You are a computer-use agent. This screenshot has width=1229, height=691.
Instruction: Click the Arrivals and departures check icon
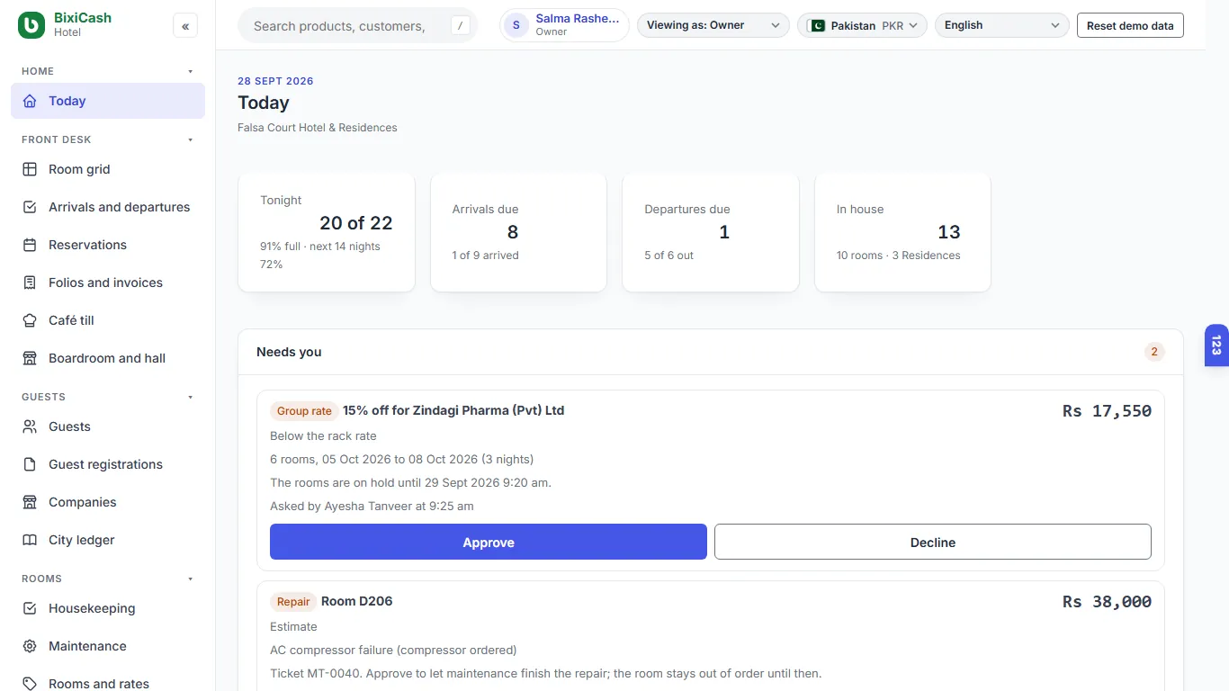pos(30,207)
